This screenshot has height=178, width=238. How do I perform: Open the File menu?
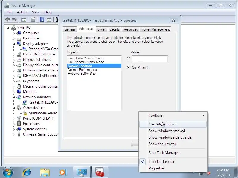pyautogui.click(x=10, y=12)
